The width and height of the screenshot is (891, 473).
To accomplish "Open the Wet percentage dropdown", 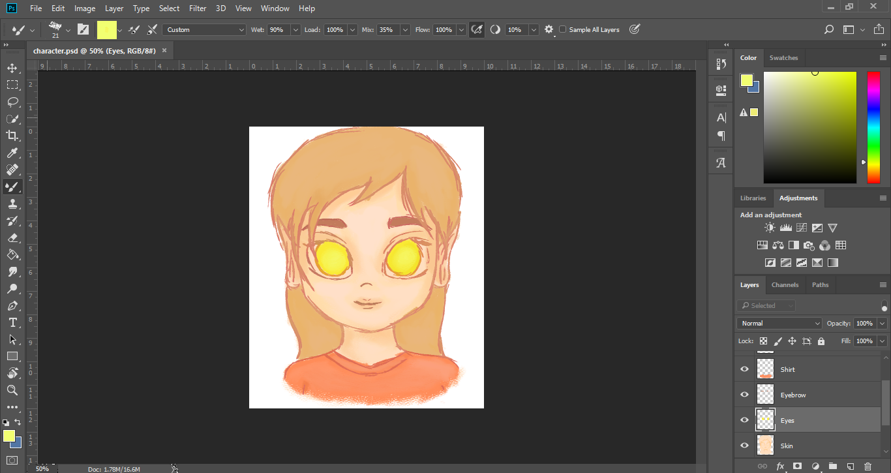I will pos(295,29).
